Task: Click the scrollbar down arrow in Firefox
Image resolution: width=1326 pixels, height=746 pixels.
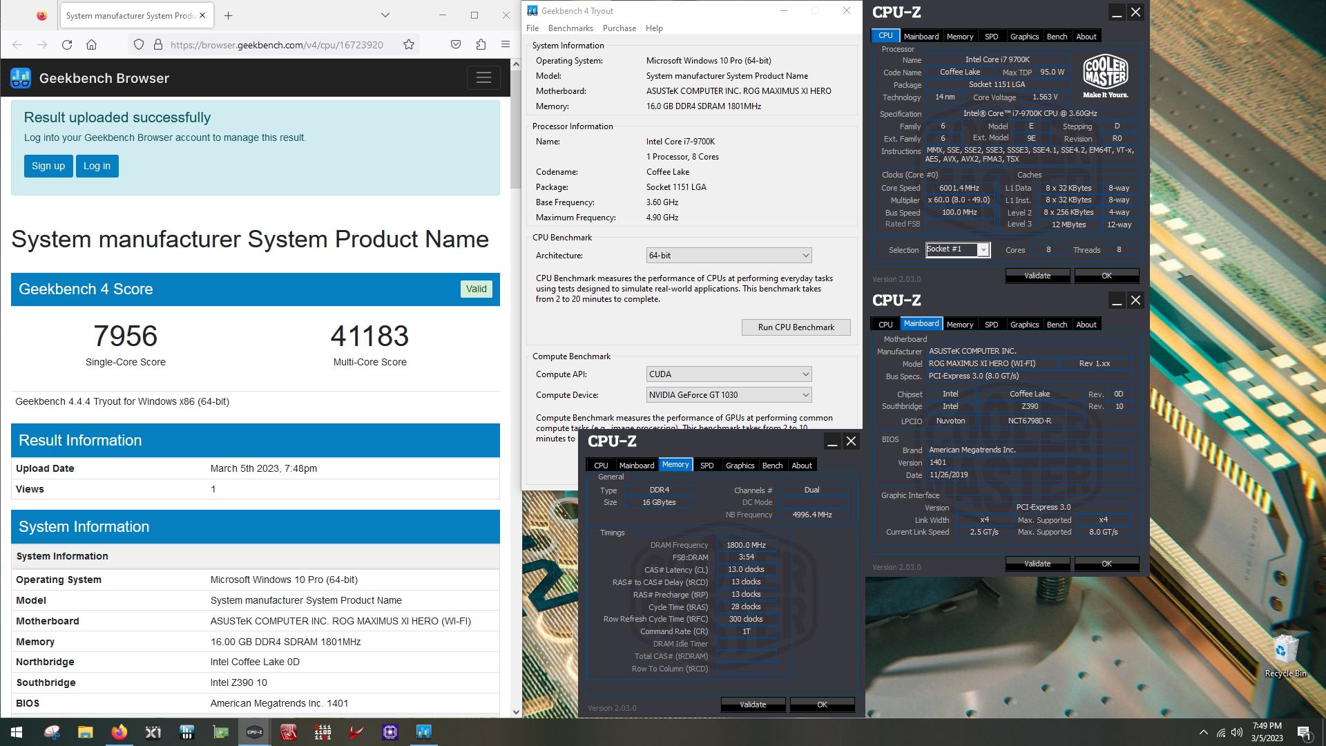Action: 515,712
